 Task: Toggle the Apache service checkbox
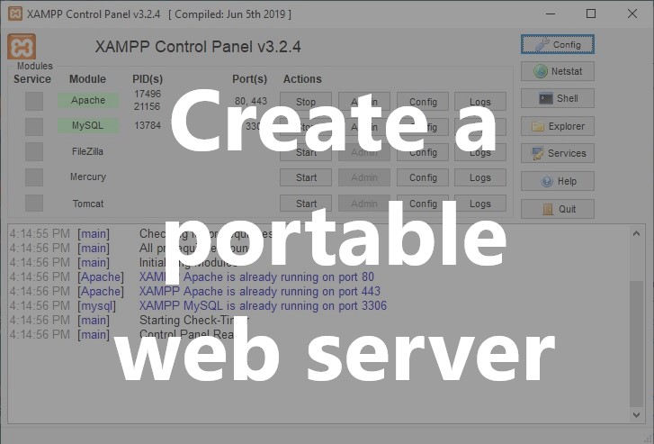tap(34, 101)
